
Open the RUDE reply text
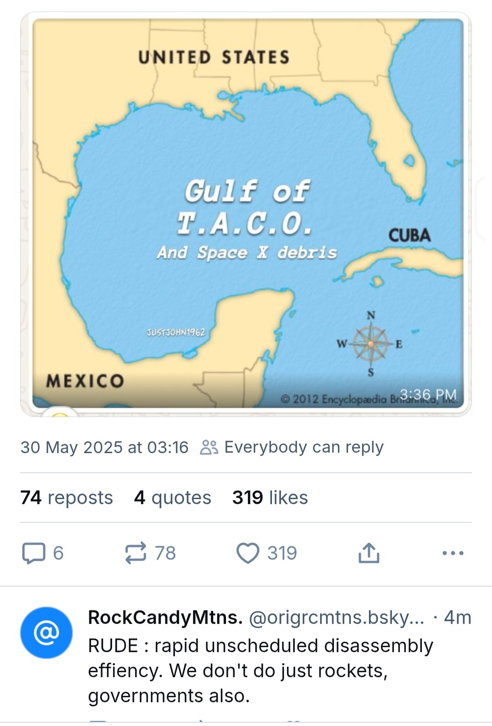(x=260, y=670)
